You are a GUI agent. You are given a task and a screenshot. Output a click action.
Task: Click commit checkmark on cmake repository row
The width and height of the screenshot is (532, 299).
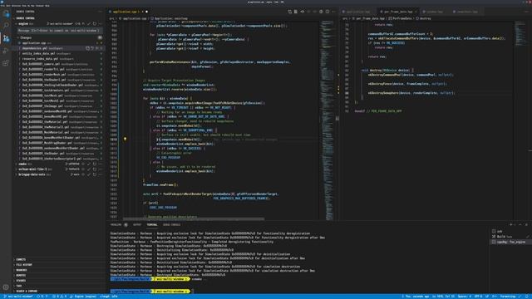tap(89, 164)
